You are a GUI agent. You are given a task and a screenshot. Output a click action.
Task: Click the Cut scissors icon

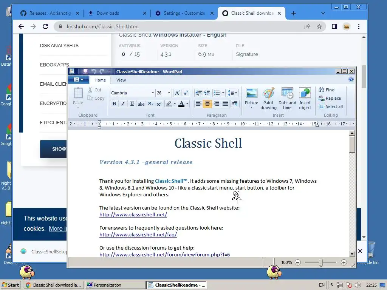click(x=90, y=90)
